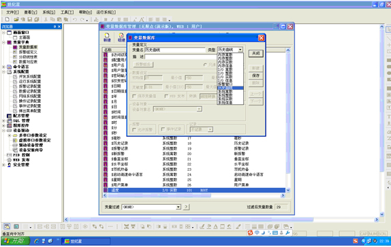Toggle the 事件记录 checkbox
This screenshot has height=247, width=391.
tap(163, 129)
